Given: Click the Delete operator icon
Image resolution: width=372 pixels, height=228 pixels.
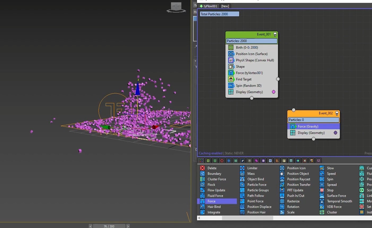Looking at the screenshot, I should click(x=202, y=168).
